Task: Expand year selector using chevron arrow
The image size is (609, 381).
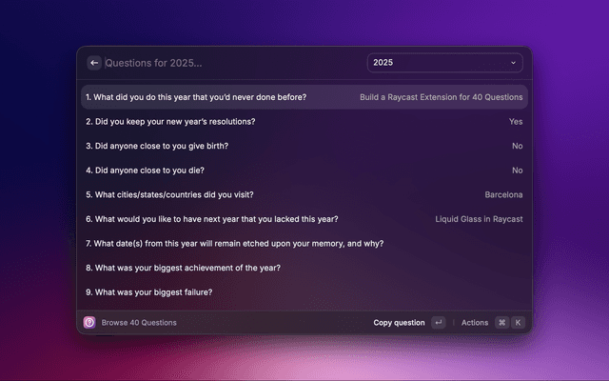Action: point(514,63)
